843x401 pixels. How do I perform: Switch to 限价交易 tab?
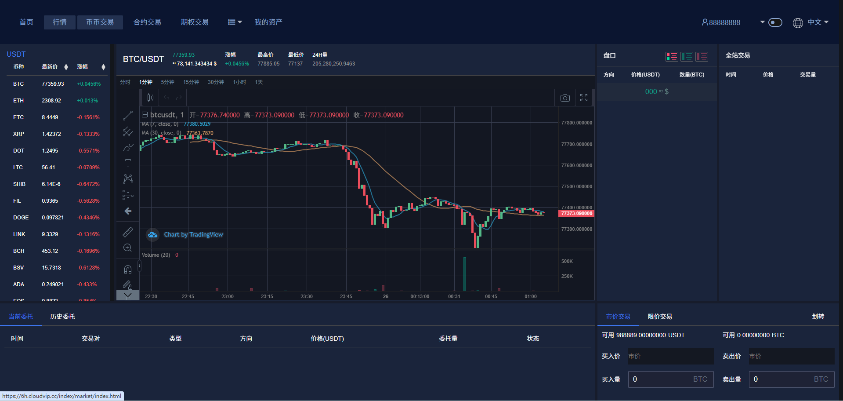pyautogui.click(x=659, y=317)
